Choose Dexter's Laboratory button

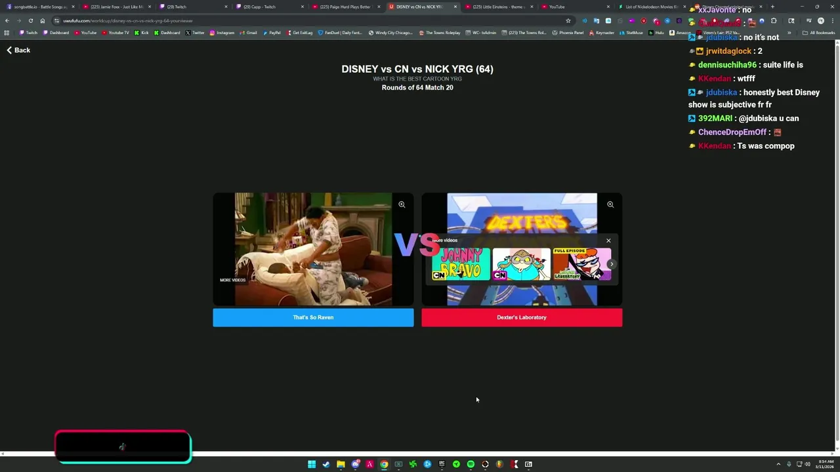click(x=522, y=317)
